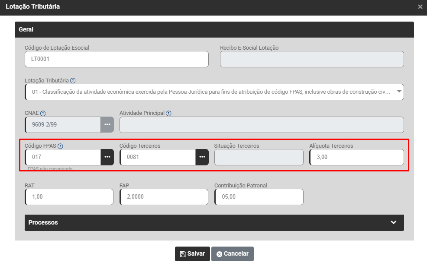427x266 pixels.
Task: Click the RAT input field
Action: pyautogui.click(x=69, y=197)
